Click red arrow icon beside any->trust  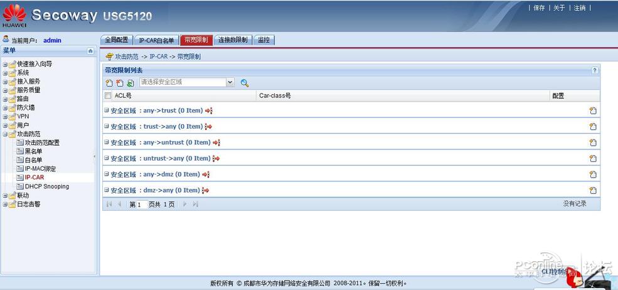[209, 111]
